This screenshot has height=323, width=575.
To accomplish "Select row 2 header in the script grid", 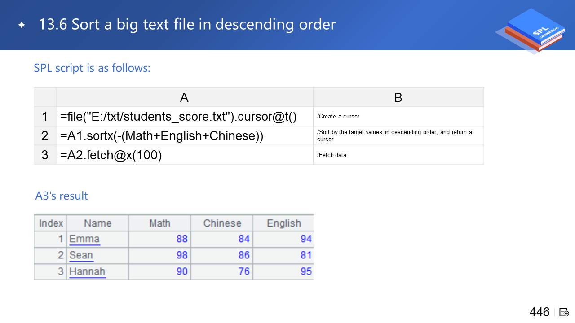I will 45,136.
